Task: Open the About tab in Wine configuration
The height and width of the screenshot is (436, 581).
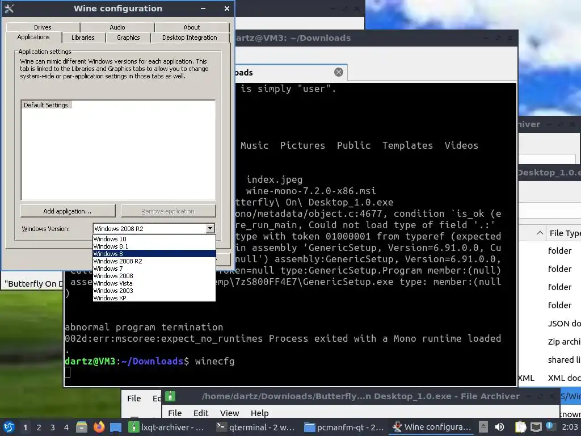Action: pos(192,27)
